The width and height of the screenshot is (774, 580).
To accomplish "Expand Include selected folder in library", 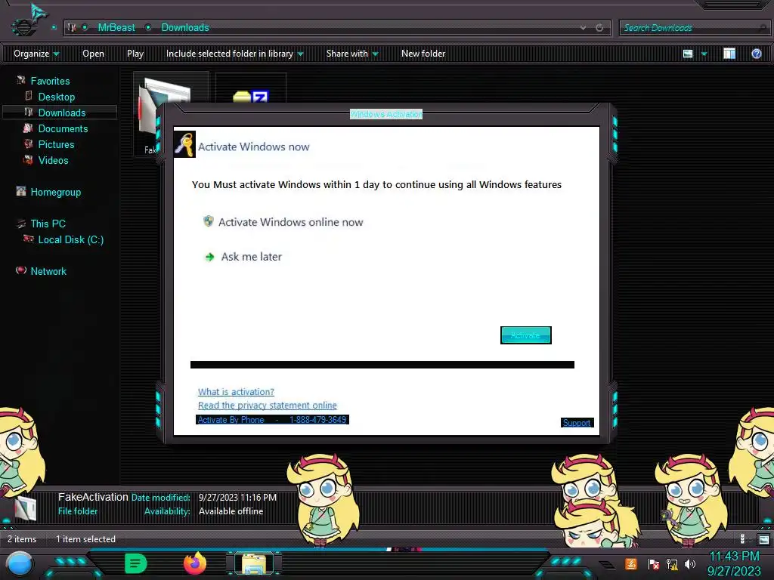I will 234,54.
